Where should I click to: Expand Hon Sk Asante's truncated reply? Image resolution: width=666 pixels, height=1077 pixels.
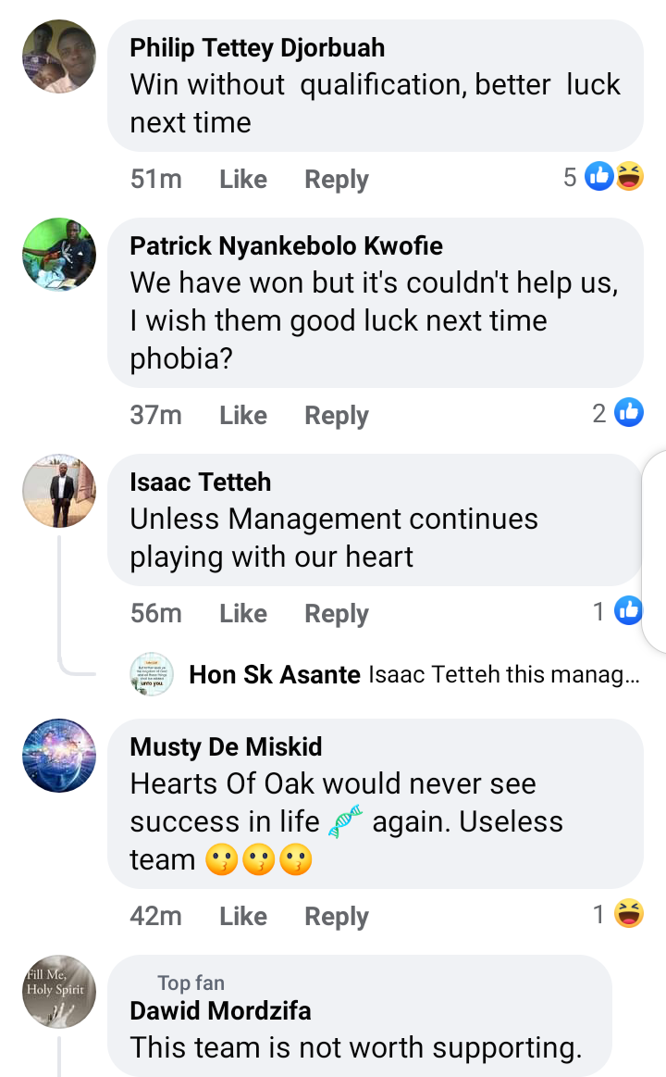coord(503,675)
